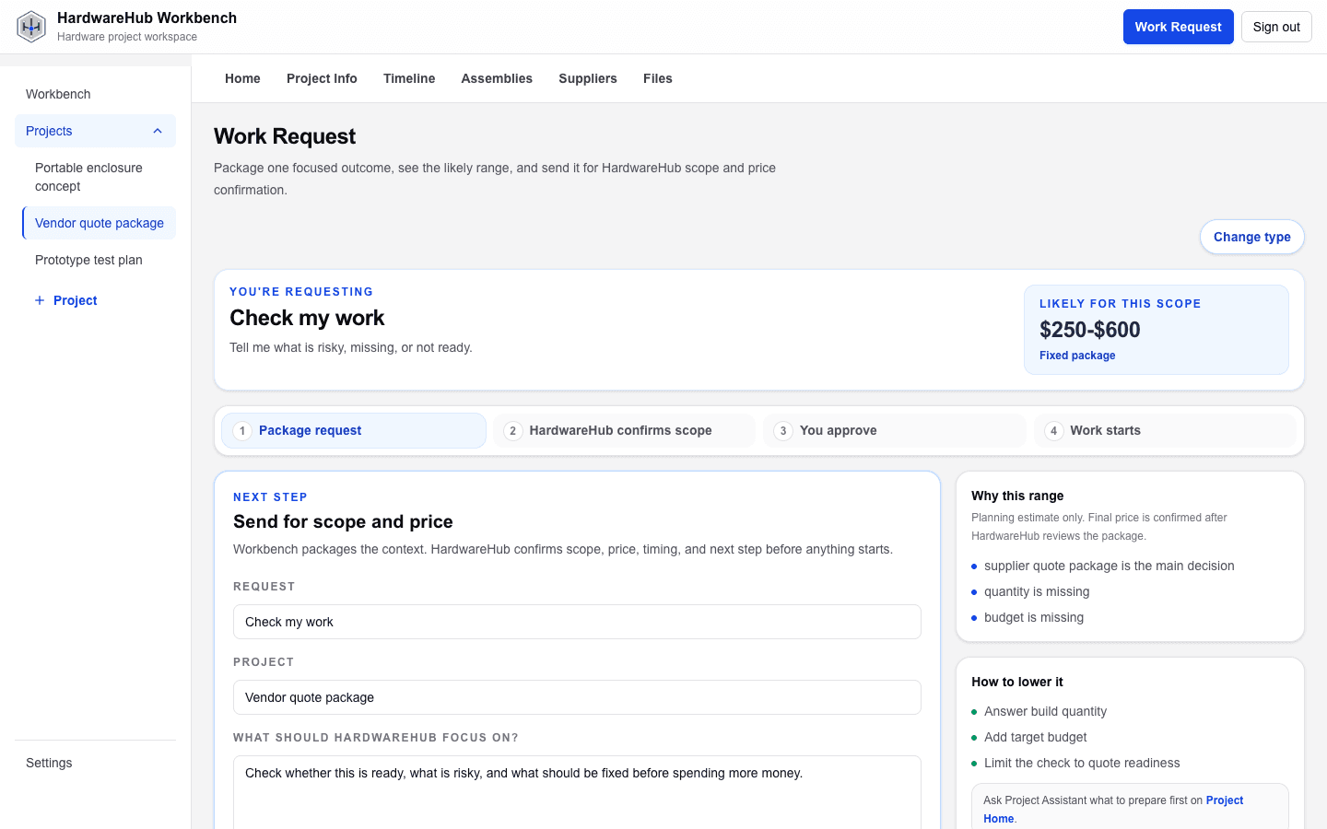1327x829 pixels.
Task: Click the HardwareHub Workbench title text
Action: click(x=147, y=18)
